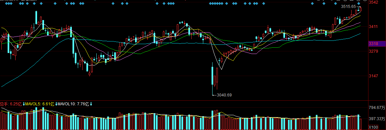This screenshot has width=386, height=130.
Task: Click the 794.67万 volume axis label
Action: (x=377, y=108)
